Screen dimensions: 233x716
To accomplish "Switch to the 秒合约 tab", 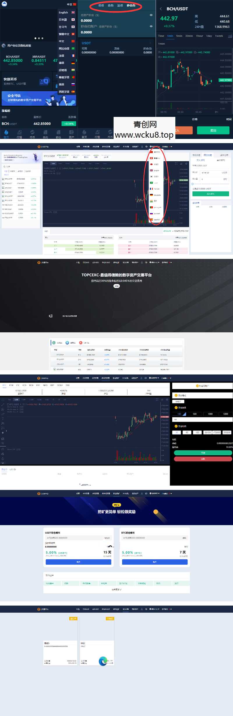I will [131, 6].
